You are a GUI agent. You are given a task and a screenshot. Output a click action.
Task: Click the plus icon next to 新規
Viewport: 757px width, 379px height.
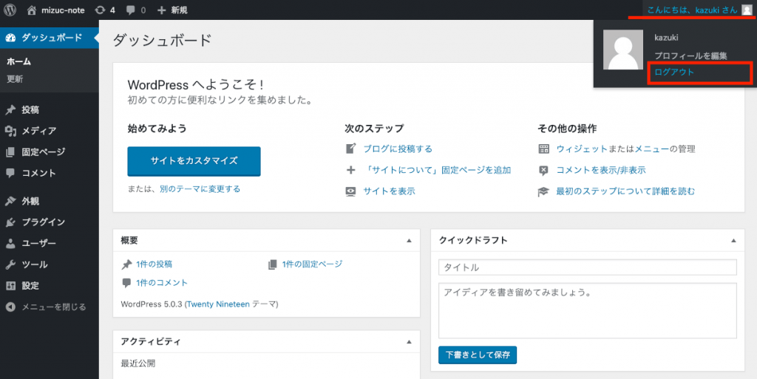tap(162, 10)
